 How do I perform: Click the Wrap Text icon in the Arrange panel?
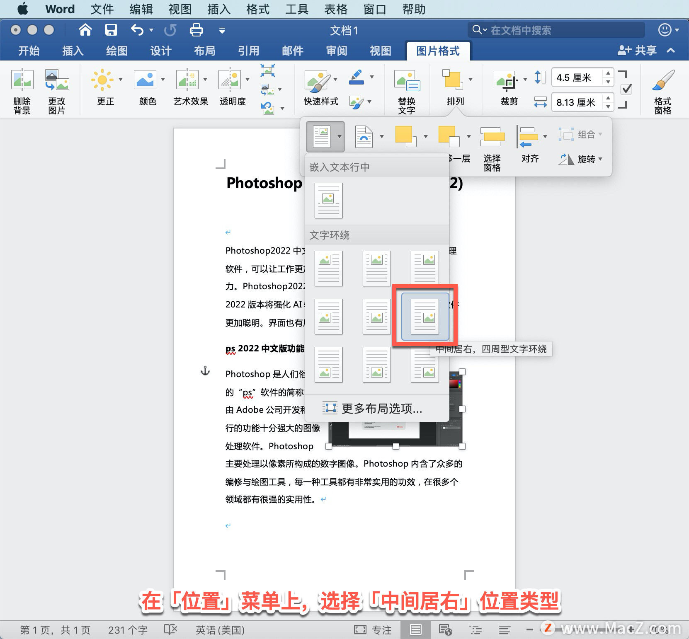pos(364,136)
